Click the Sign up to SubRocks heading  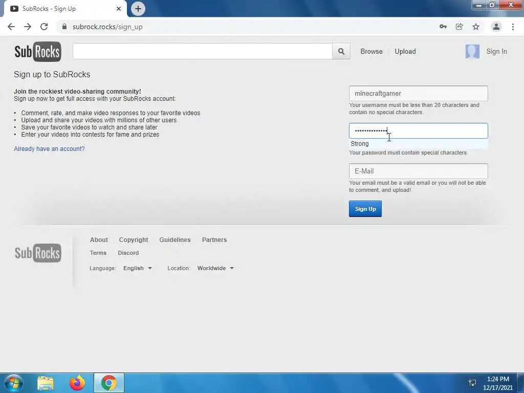(x=52, y=74)
